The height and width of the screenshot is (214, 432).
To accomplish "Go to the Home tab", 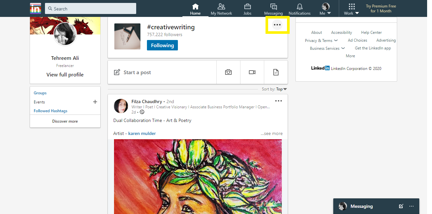I will click(195, 9).
